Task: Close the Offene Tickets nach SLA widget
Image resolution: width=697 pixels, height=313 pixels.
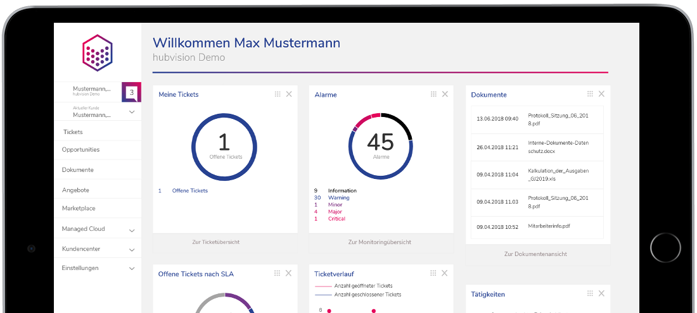Action: tap(288, 273)
